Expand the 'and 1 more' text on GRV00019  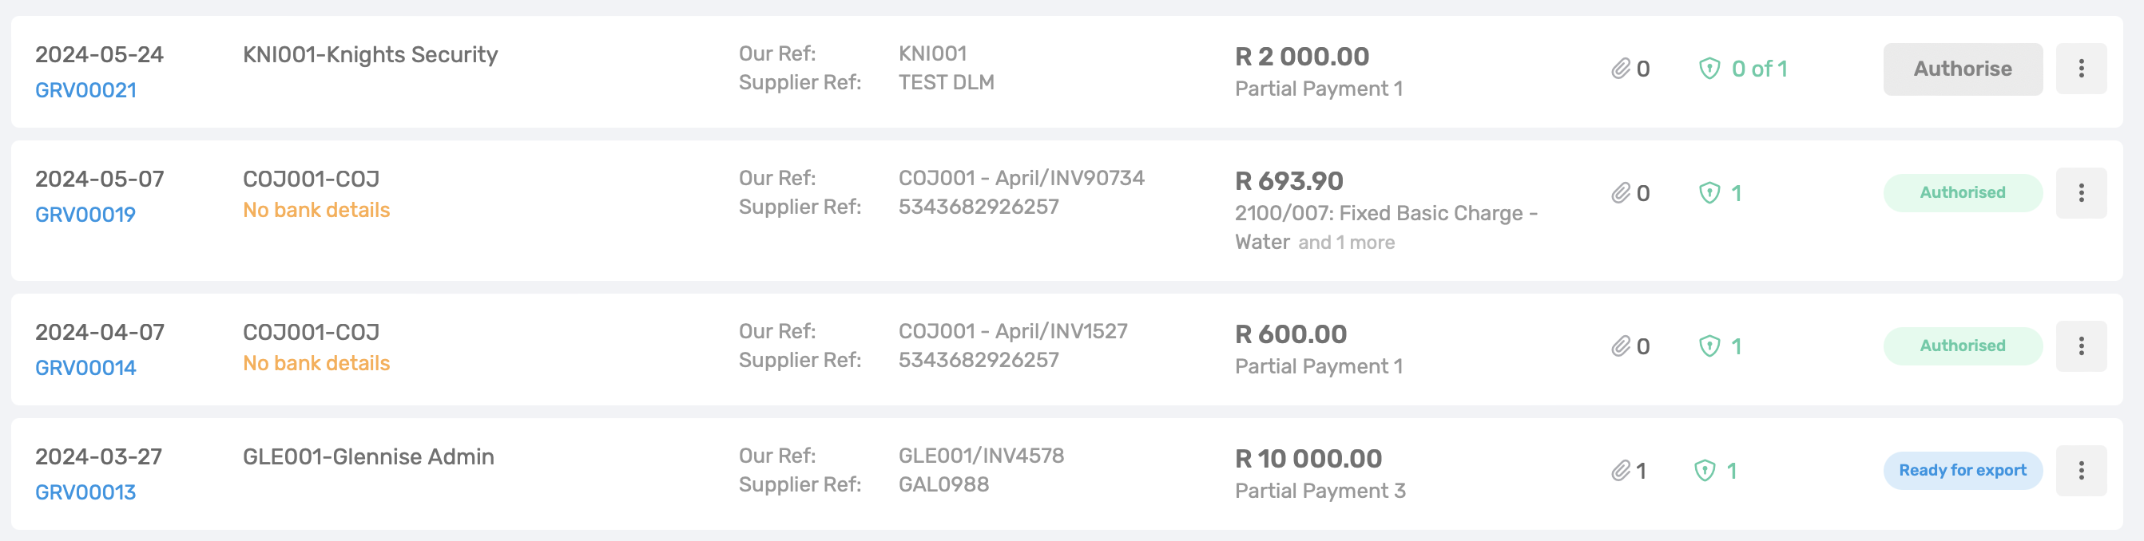click(1346, 243)
